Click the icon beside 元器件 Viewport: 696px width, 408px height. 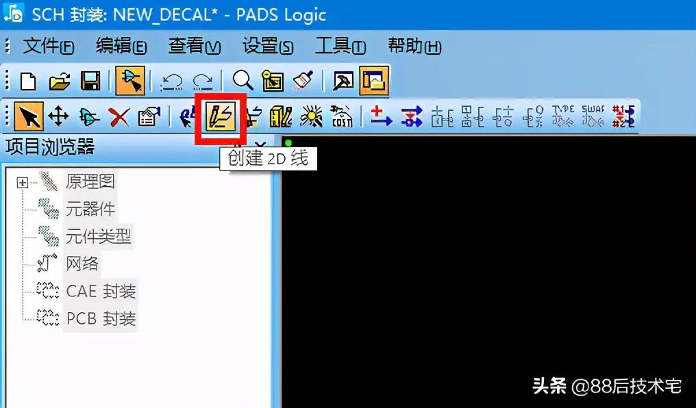pos(48,209)
